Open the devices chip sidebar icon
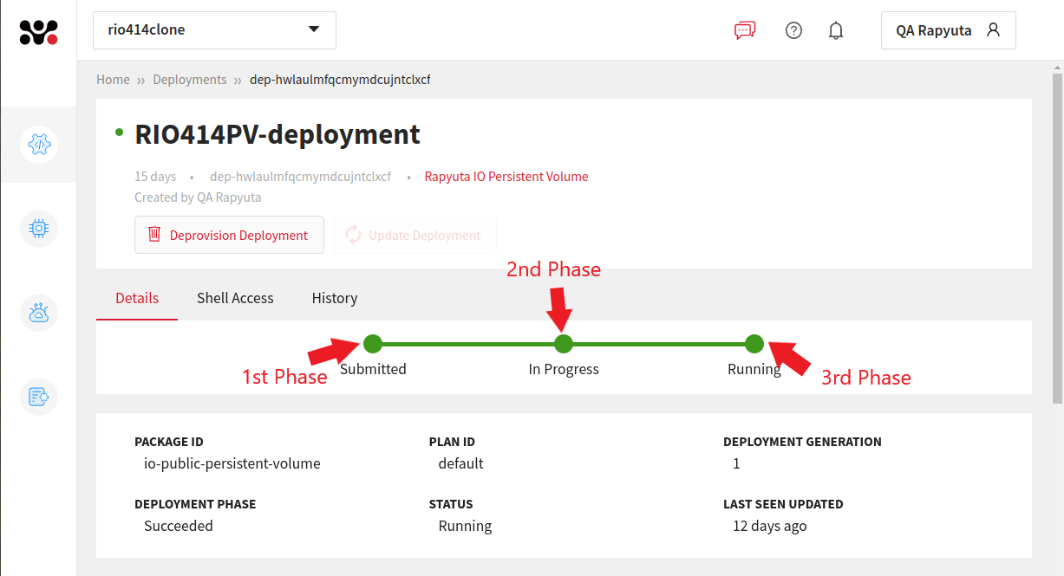This screenshot has height=576, width=1064. coord(39,229)
